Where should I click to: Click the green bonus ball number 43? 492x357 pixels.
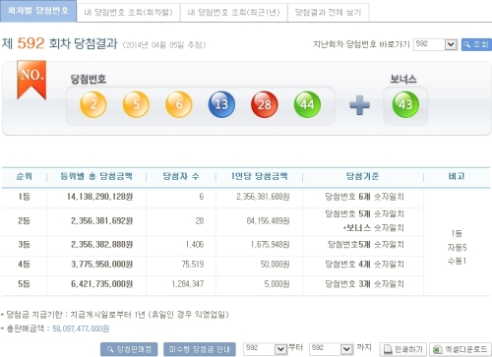coord(405,104)
